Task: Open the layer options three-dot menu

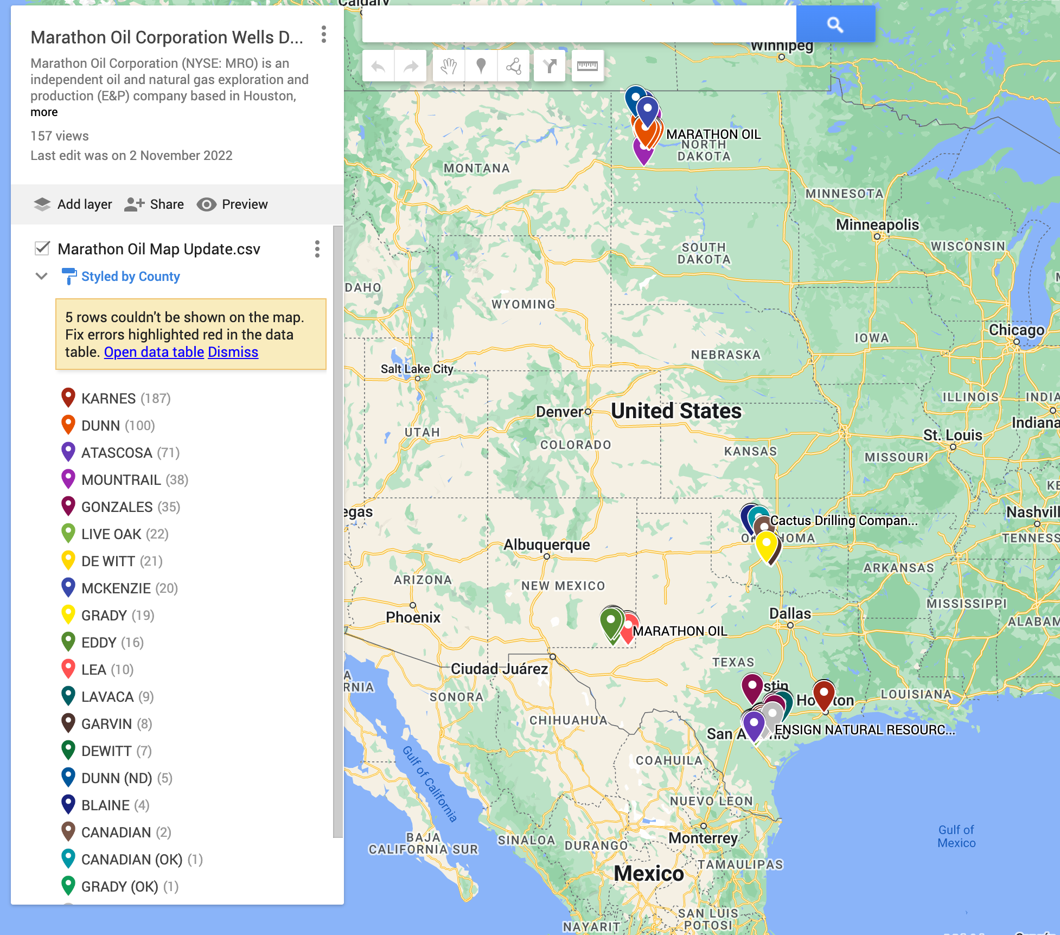Action: point(316,249)
